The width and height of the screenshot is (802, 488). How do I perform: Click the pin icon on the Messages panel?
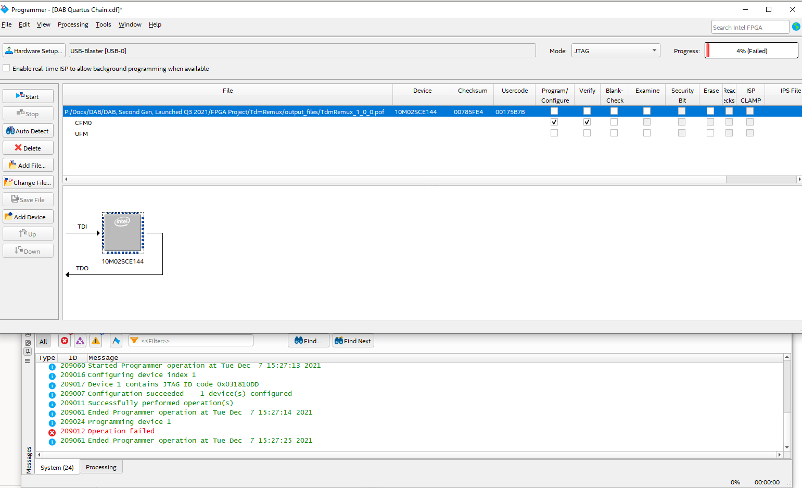point(28,352)
